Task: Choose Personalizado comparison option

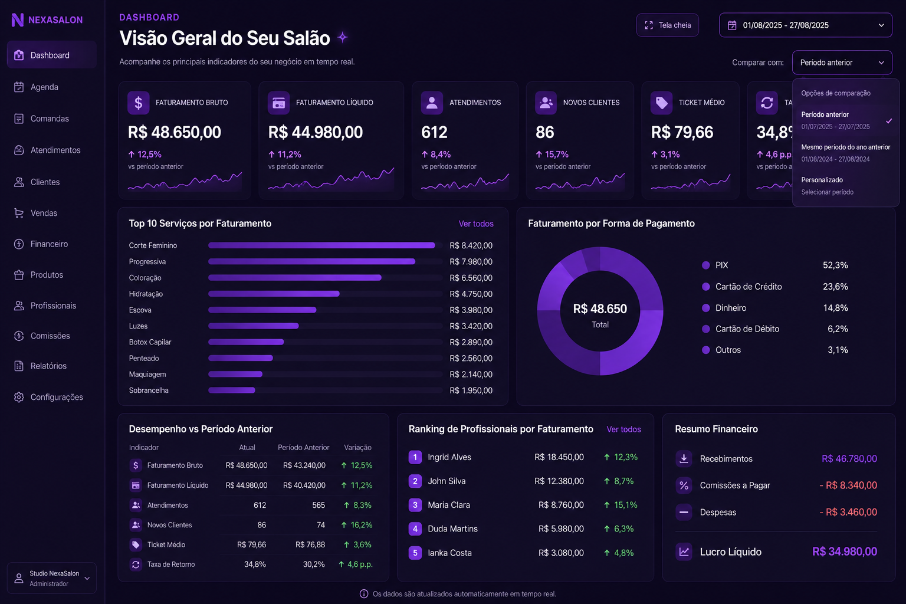Action: pyautogui.click(x=846, y=186)
